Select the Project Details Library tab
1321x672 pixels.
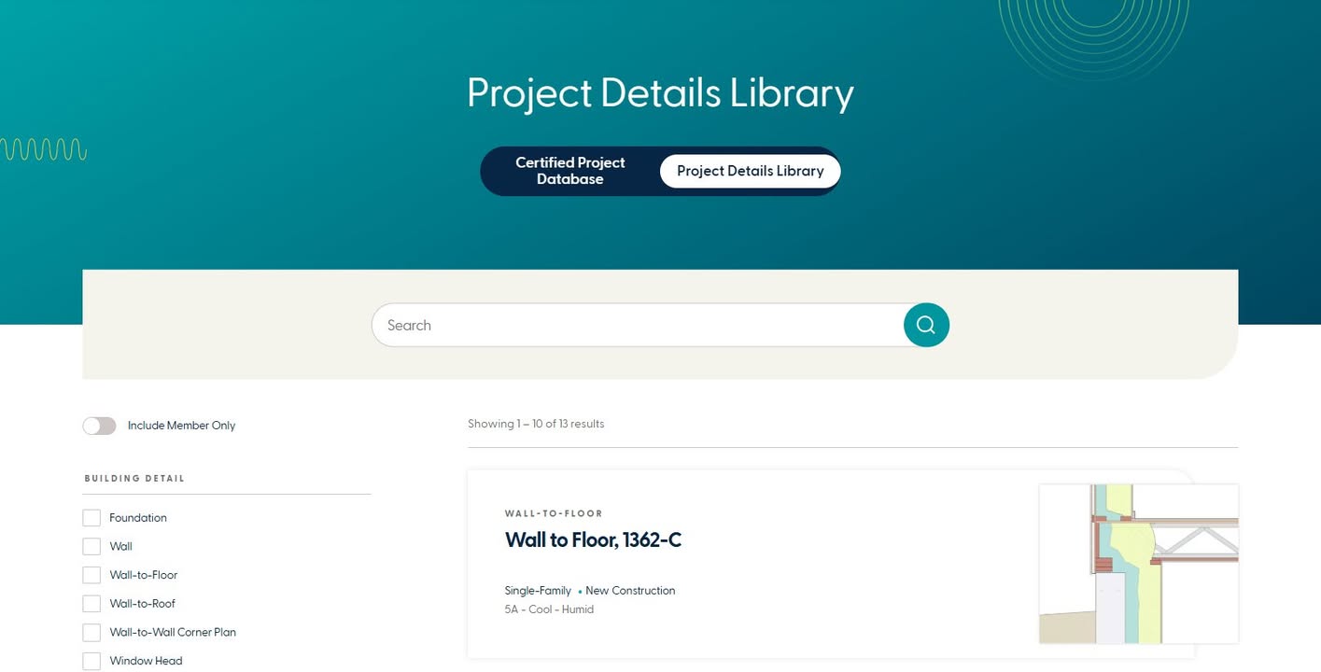pos(751,171)
